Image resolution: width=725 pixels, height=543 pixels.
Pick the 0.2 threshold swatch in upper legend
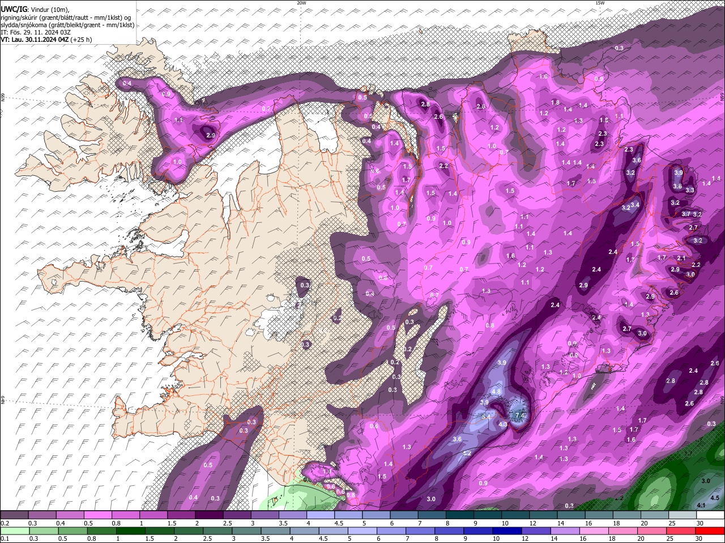pyautogui.click(x=14, y=515)
